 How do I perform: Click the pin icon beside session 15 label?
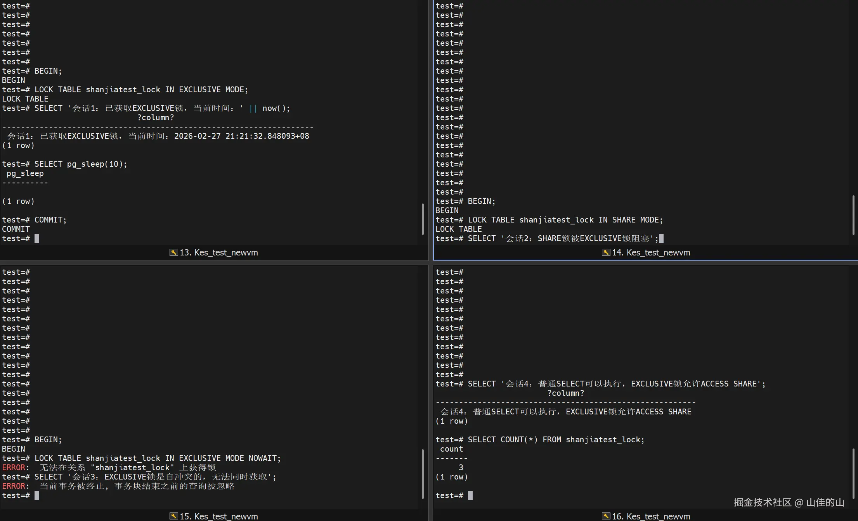coord(173,516)
